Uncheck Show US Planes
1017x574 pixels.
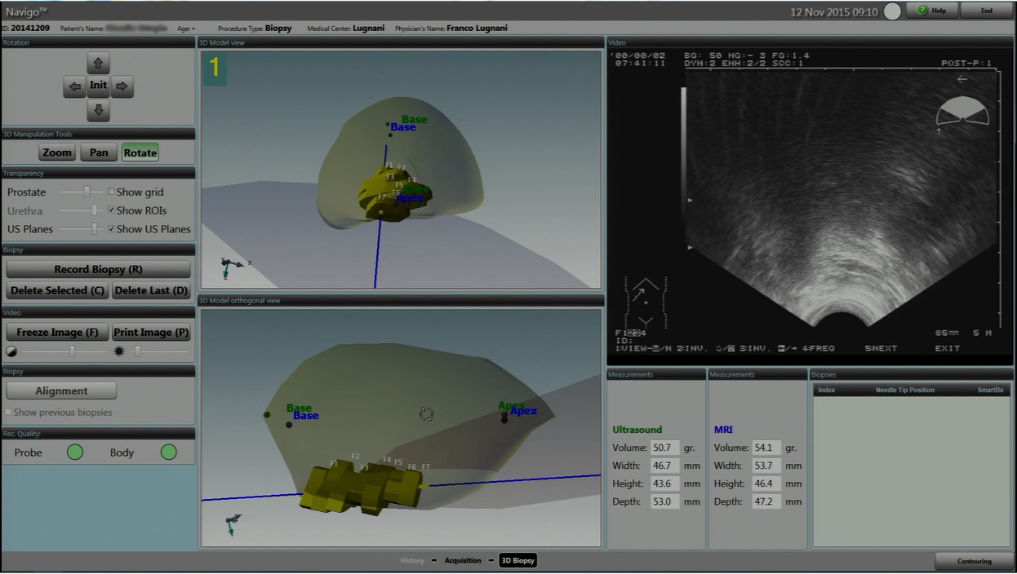111,229
